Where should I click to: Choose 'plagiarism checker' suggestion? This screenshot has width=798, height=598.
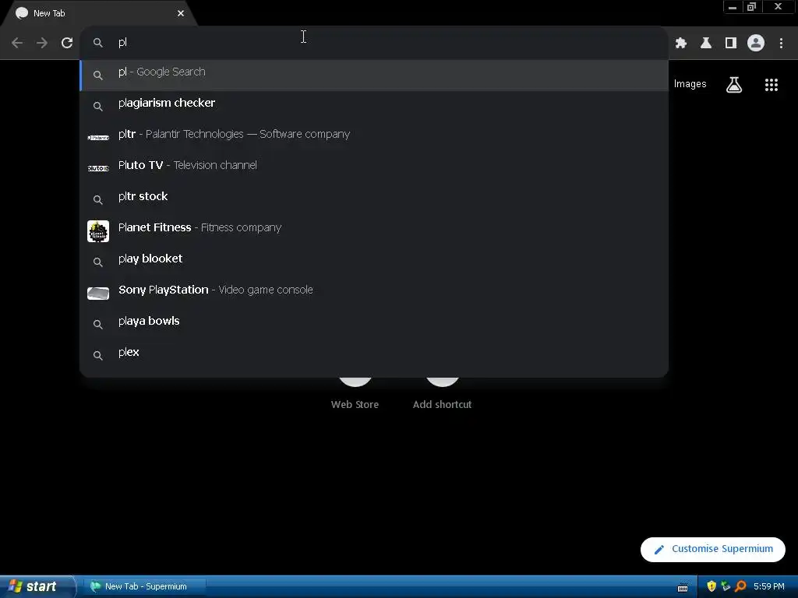coord(374,106)
